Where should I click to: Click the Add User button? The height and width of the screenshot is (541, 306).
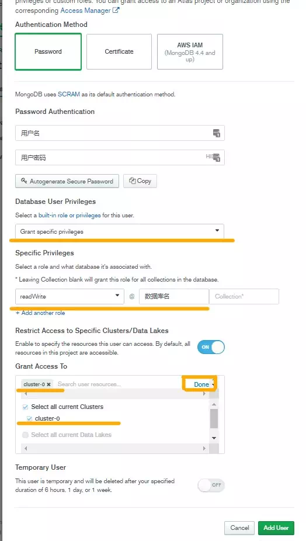click(x=276, y=528)
